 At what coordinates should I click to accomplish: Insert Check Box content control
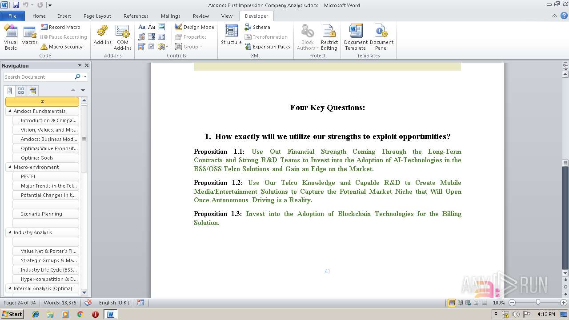(x=152, y=47)
